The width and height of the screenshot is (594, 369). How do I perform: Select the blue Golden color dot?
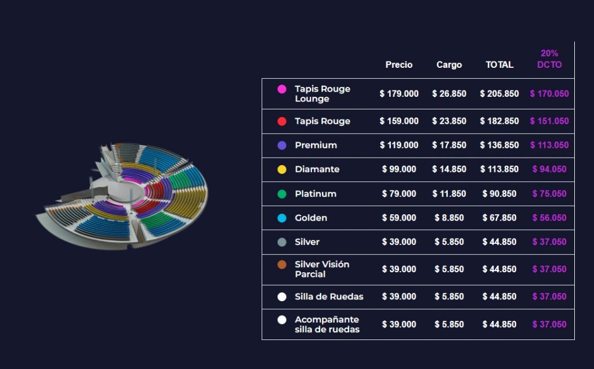[x=282, y=218]
